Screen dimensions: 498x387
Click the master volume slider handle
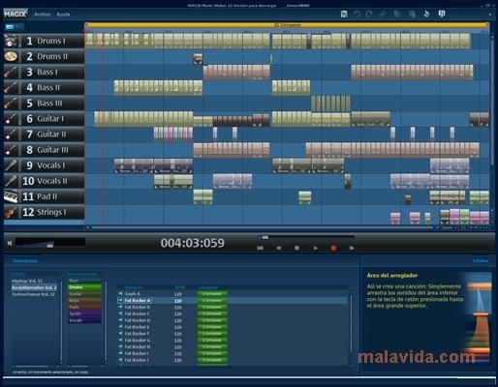point(49,246)
